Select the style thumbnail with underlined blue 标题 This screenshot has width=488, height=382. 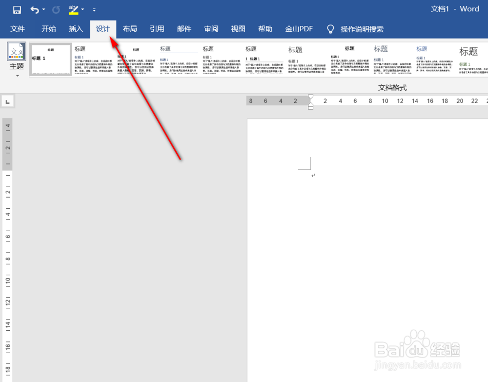(x=179, y=60)
